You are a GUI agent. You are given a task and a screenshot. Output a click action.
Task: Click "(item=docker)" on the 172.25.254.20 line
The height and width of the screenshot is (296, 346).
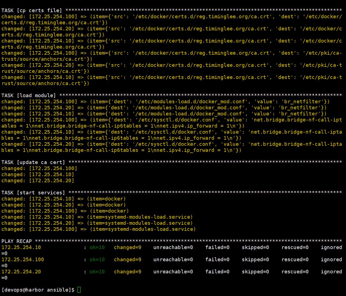[x=106, y=205]
